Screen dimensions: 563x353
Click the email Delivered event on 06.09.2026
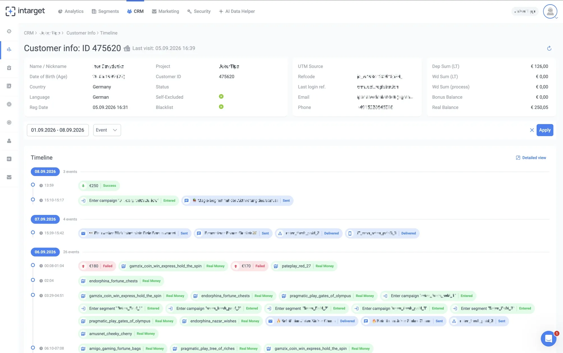point(312,321)
